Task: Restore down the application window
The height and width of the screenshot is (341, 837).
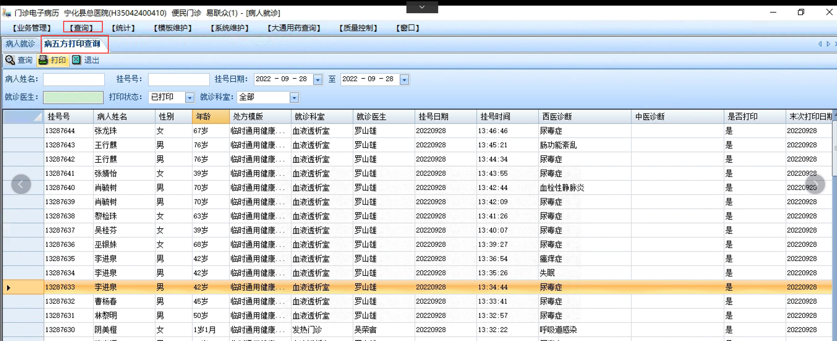Action: (801, 13)
